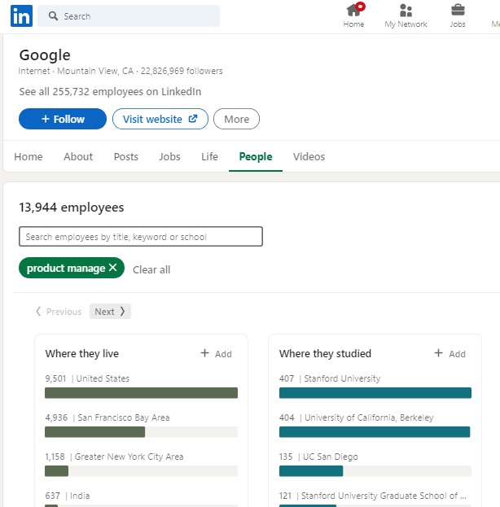This screenshot has width=500, height=507.
Task: Open Home from the top navigation
Action: click(x=353, y=15)
